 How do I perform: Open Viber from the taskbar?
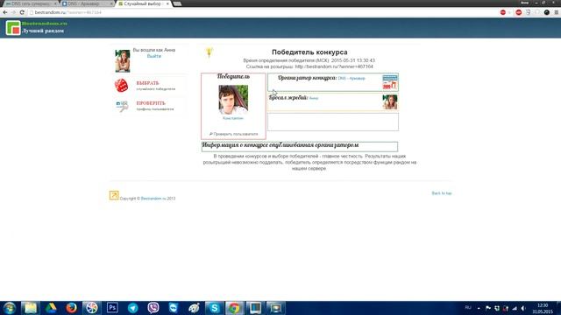coord(153,308)
